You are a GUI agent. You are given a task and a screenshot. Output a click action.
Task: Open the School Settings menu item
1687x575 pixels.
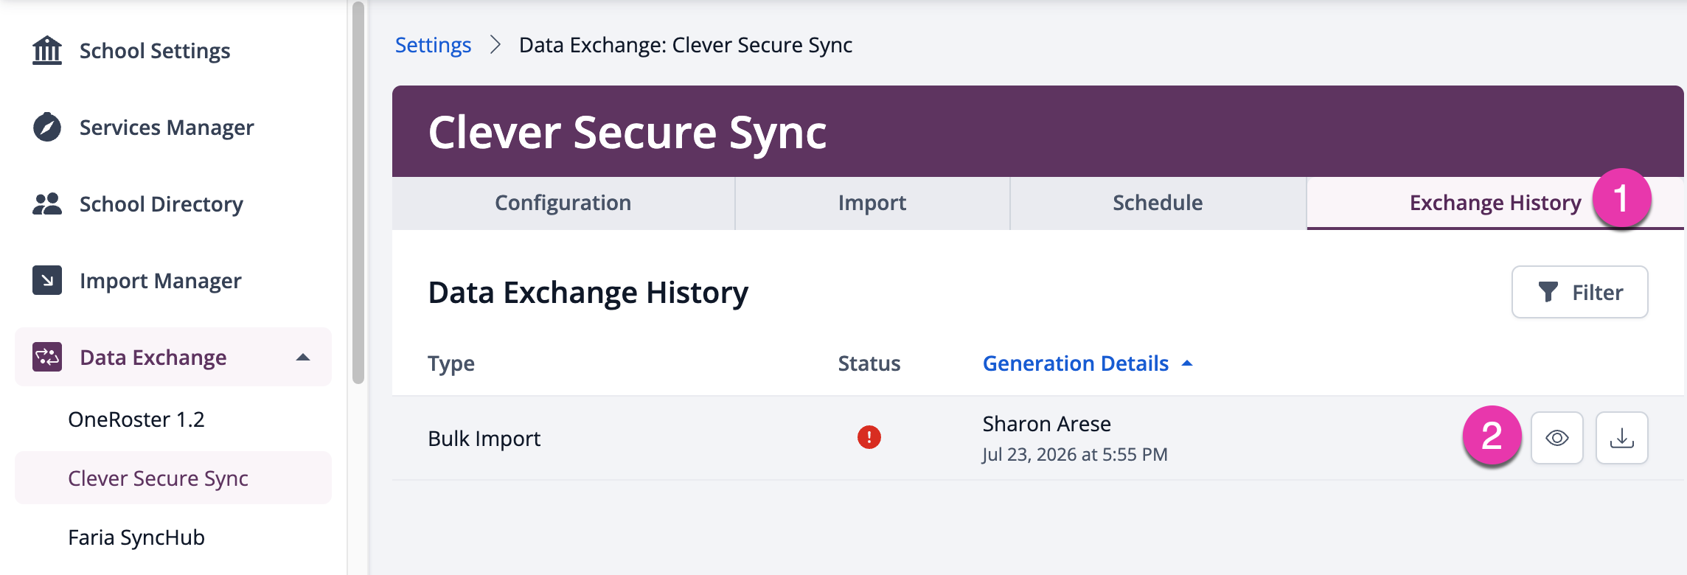coord(155,51)
